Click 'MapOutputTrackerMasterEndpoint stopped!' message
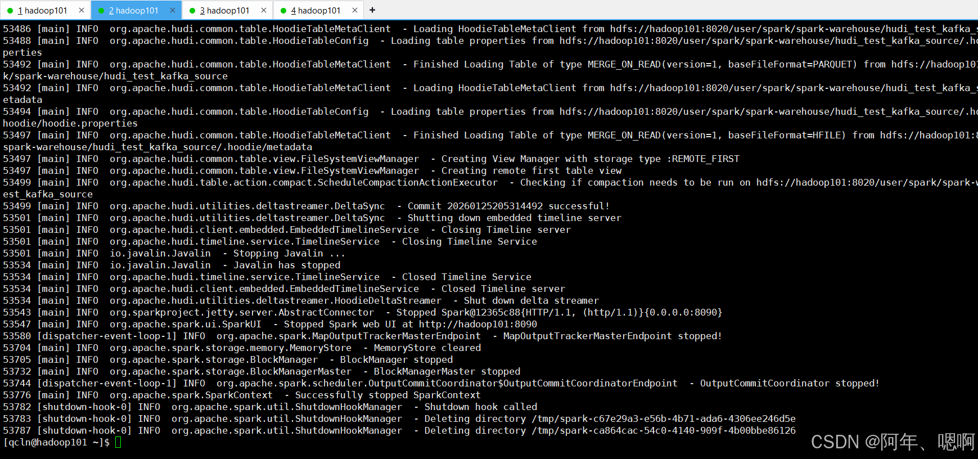The image size is (978, 459). pos(613,336)
